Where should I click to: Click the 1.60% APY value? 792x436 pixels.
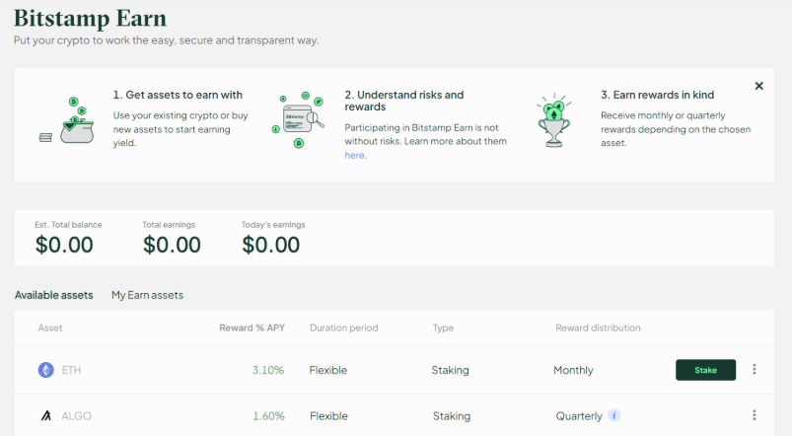[x=268, y=416]
